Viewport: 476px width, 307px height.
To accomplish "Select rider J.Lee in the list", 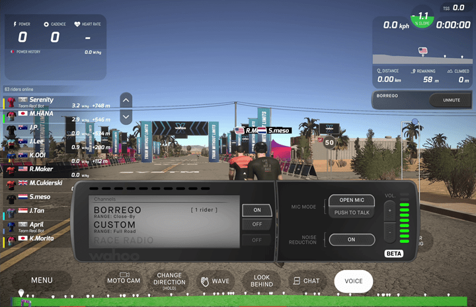I will [58, 144].
